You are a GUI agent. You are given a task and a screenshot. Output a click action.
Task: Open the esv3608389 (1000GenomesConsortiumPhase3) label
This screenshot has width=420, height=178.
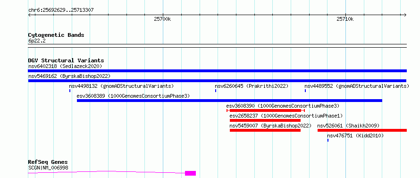133,96
